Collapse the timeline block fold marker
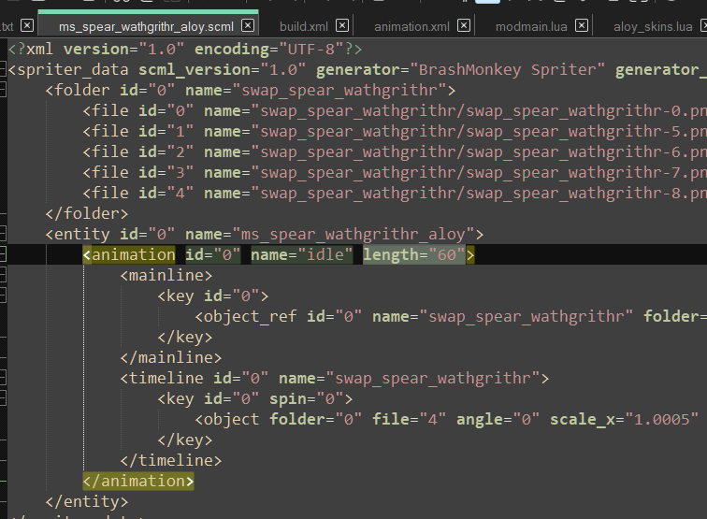Image resolution: width=707 pixels, height=519 pixels. click(3, 378)
